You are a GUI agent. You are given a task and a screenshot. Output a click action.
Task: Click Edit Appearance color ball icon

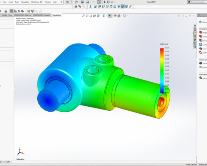[115, 16]
